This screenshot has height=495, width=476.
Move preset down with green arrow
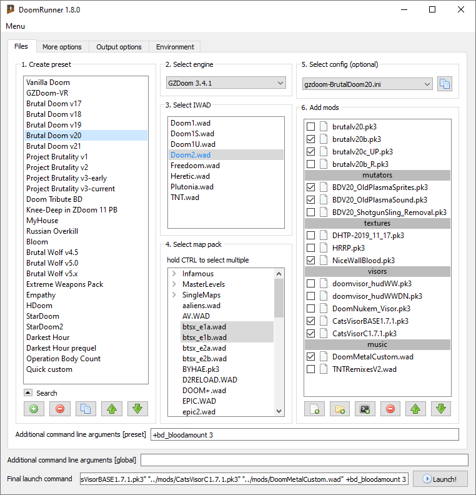coord(137,409)
